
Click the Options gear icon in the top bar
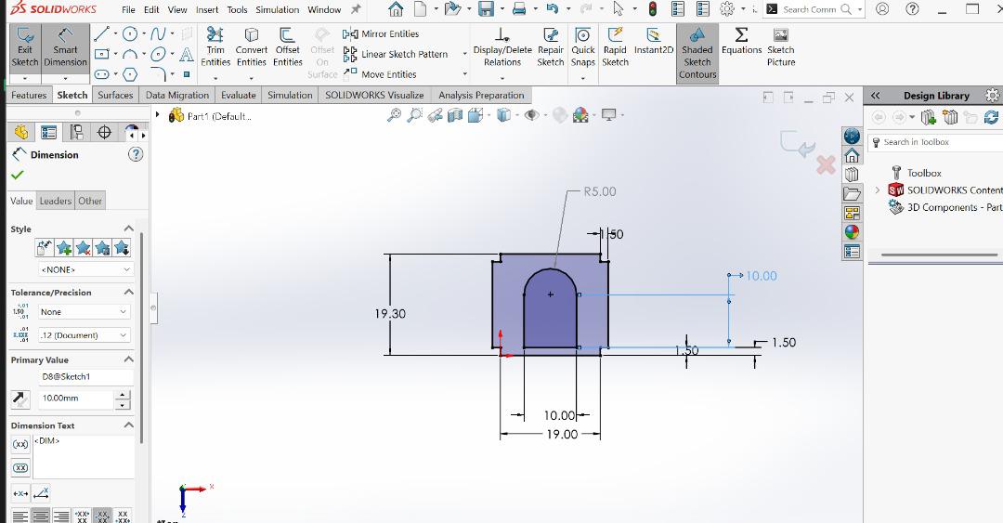[x=727, y=9]
